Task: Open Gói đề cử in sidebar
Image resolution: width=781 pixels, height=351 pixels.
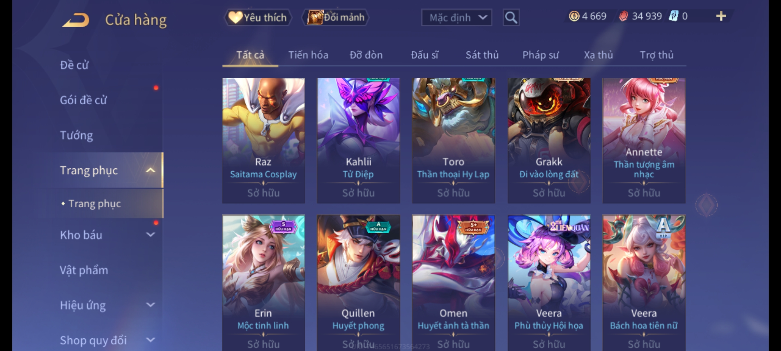Action: tap(83, 100)
